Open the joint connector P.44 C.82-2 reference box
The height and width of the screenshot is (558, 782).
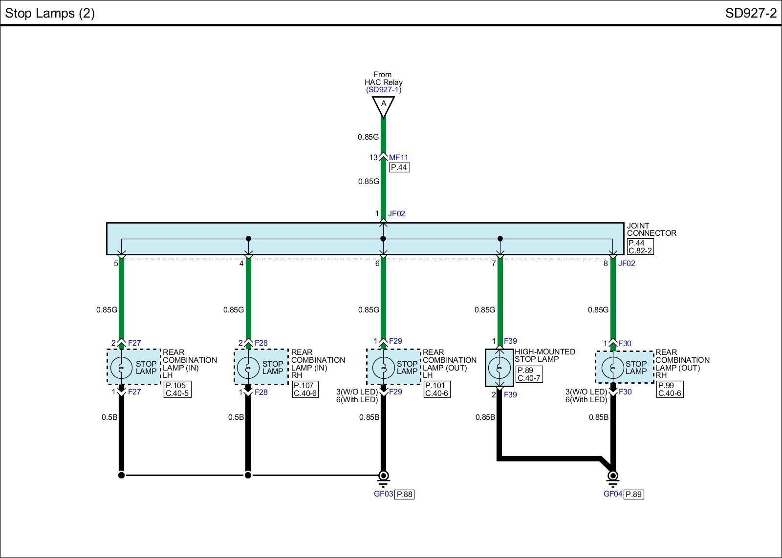(640, 247)
